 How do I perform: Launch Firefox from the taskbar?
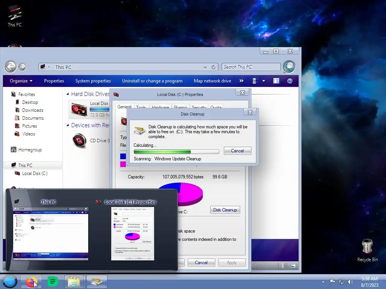coord(31,281)
